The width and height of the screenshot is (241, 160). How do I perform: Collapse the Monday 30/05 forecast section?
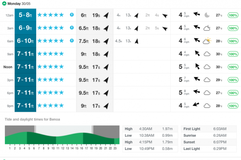coord(4,3)
